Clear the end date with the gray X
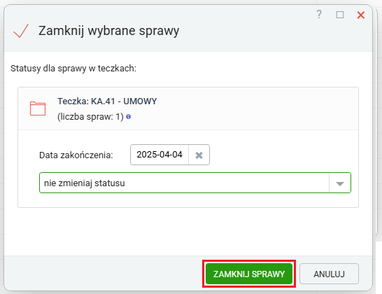This screenshot has height=294, width=382. coord(199,155)
